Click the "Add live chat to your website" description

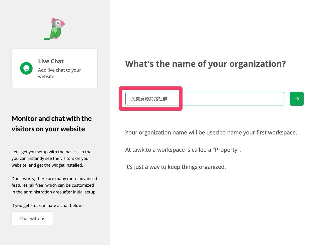[59, 73]
